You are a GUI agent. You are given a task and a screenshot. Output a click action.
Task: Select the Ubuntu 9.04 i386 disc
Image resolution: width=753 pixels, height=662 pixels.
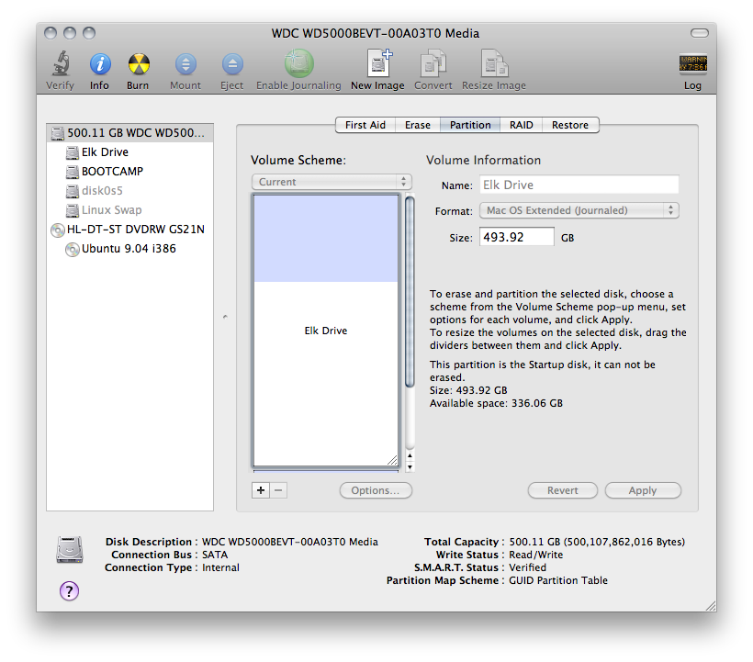(x=130, y=249)
